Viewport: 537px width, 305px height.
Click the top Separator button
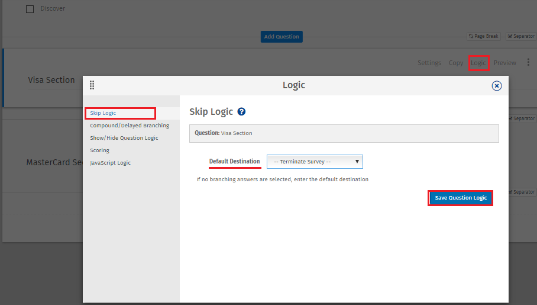pos(521,36)
